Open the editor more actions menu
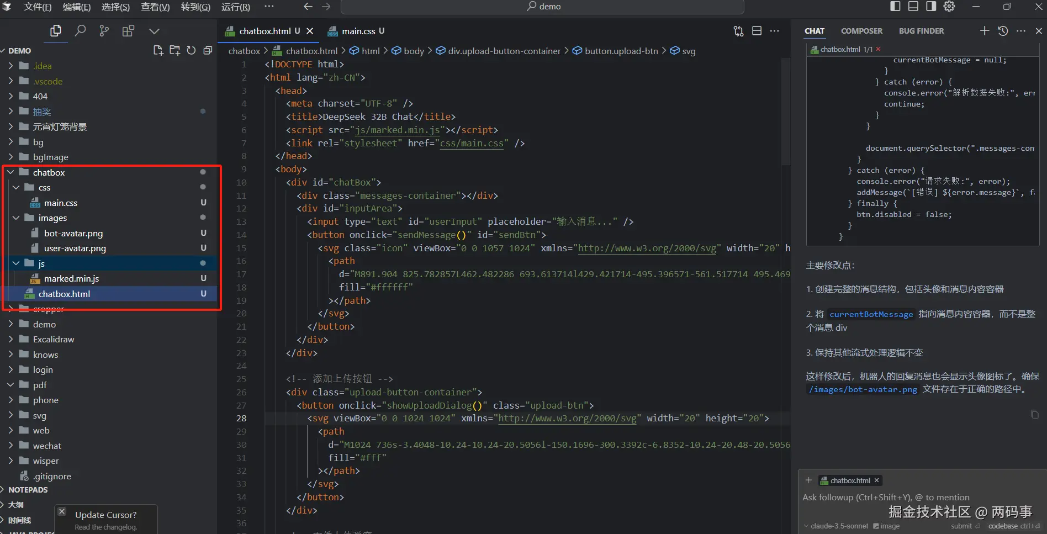The height and width of the screenshot is (534, 1047). coord(775,31)
